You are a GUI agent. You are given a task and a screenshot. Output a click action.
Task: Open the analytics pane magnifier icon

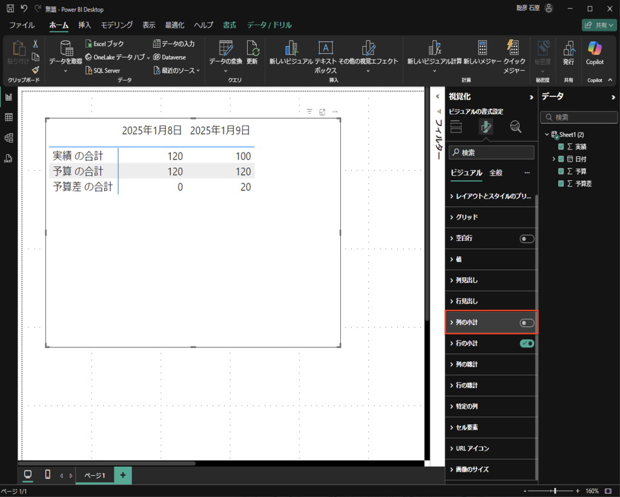coord(515,127)
